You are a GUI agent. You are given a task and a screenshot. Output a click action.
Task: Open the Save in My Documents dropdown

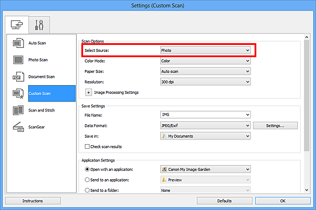205,136
